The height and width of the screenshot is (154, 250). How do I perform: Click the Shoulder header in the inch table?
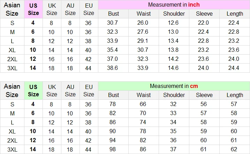(x=174, y=14)
